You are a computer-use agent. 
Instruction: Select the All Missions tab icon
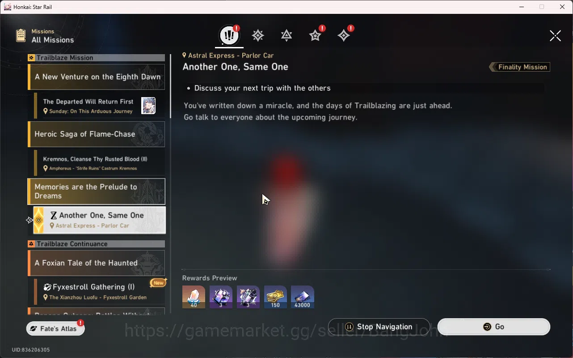pyautogui.click(x=229, y=35)
